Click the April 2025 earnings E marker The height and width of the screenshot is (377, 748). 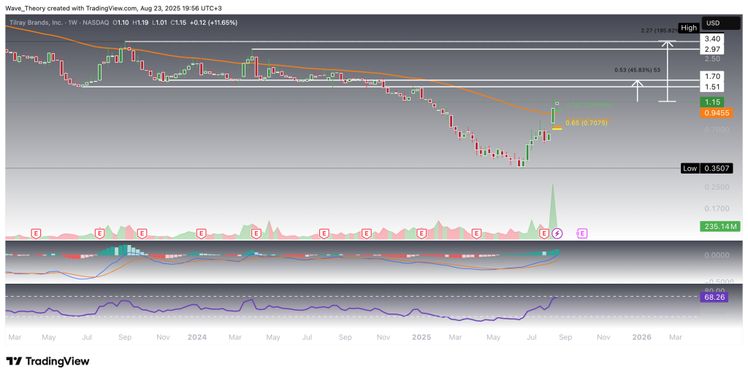point(476,233)
